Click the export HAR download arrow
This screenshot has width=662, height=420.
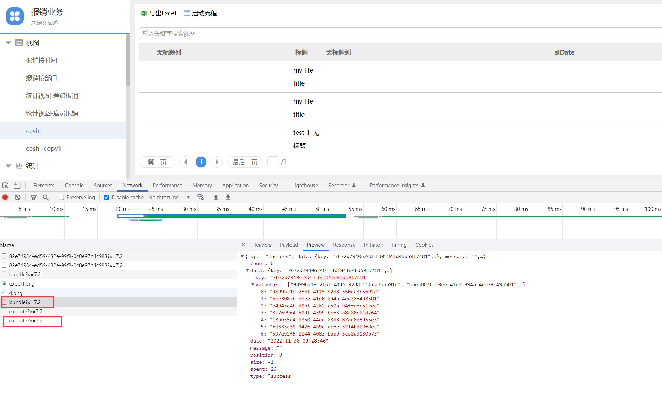(228, 197)
